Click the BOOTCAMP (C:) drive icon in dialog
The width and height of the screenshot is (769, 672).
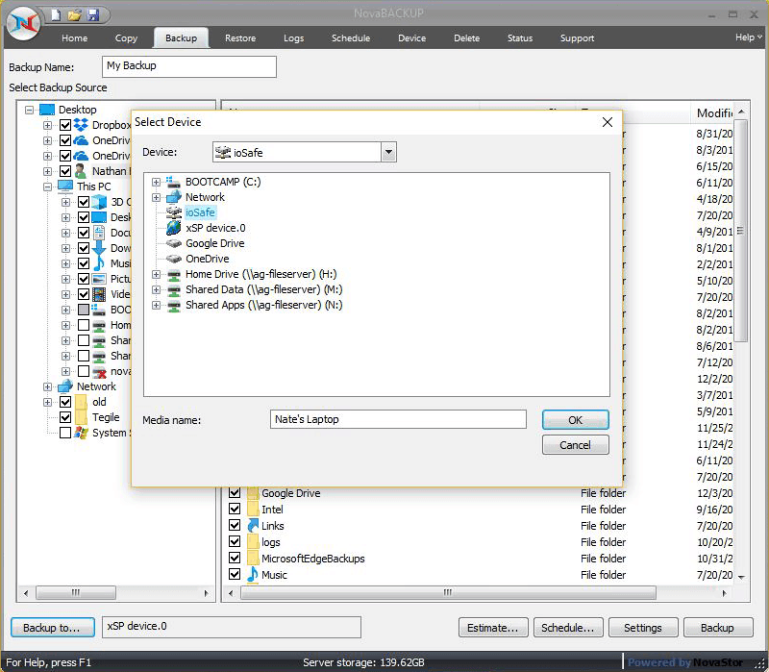pyautogui.click(x=173, y=182)
